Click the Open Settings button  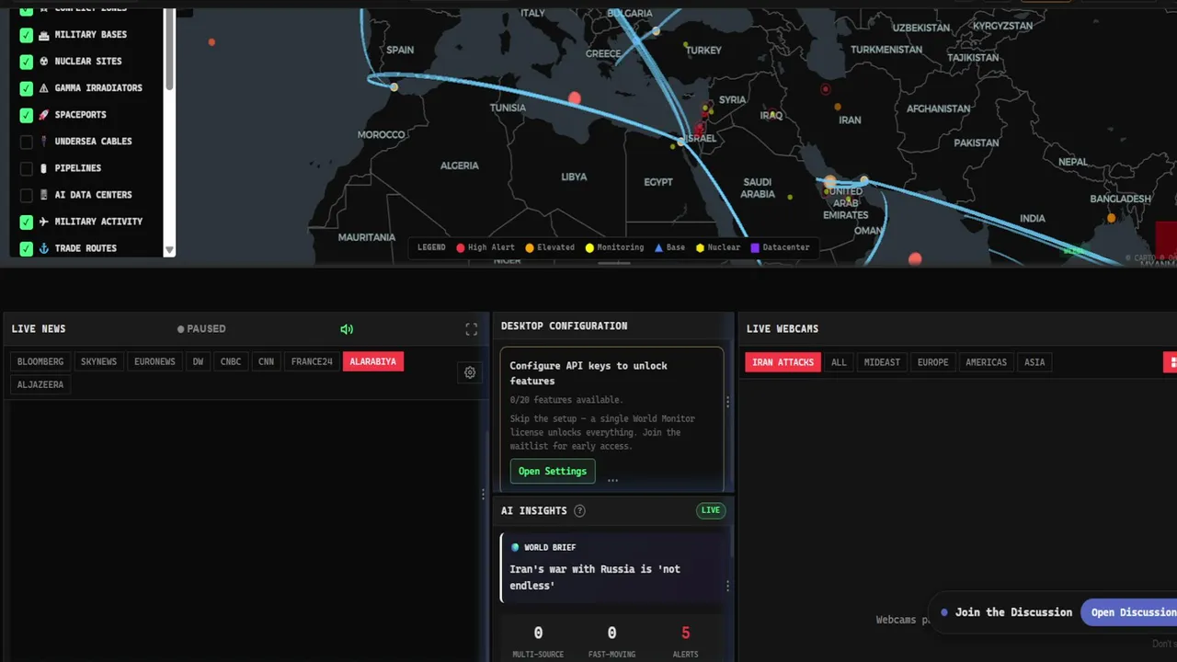553,471
